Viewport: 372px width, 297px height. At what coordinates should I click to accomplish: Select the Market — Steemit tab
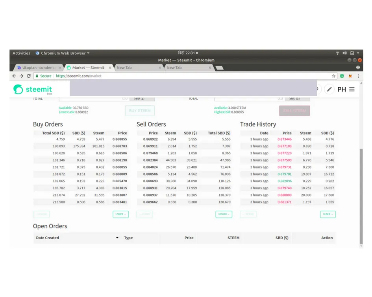click(x=88, y=68)
